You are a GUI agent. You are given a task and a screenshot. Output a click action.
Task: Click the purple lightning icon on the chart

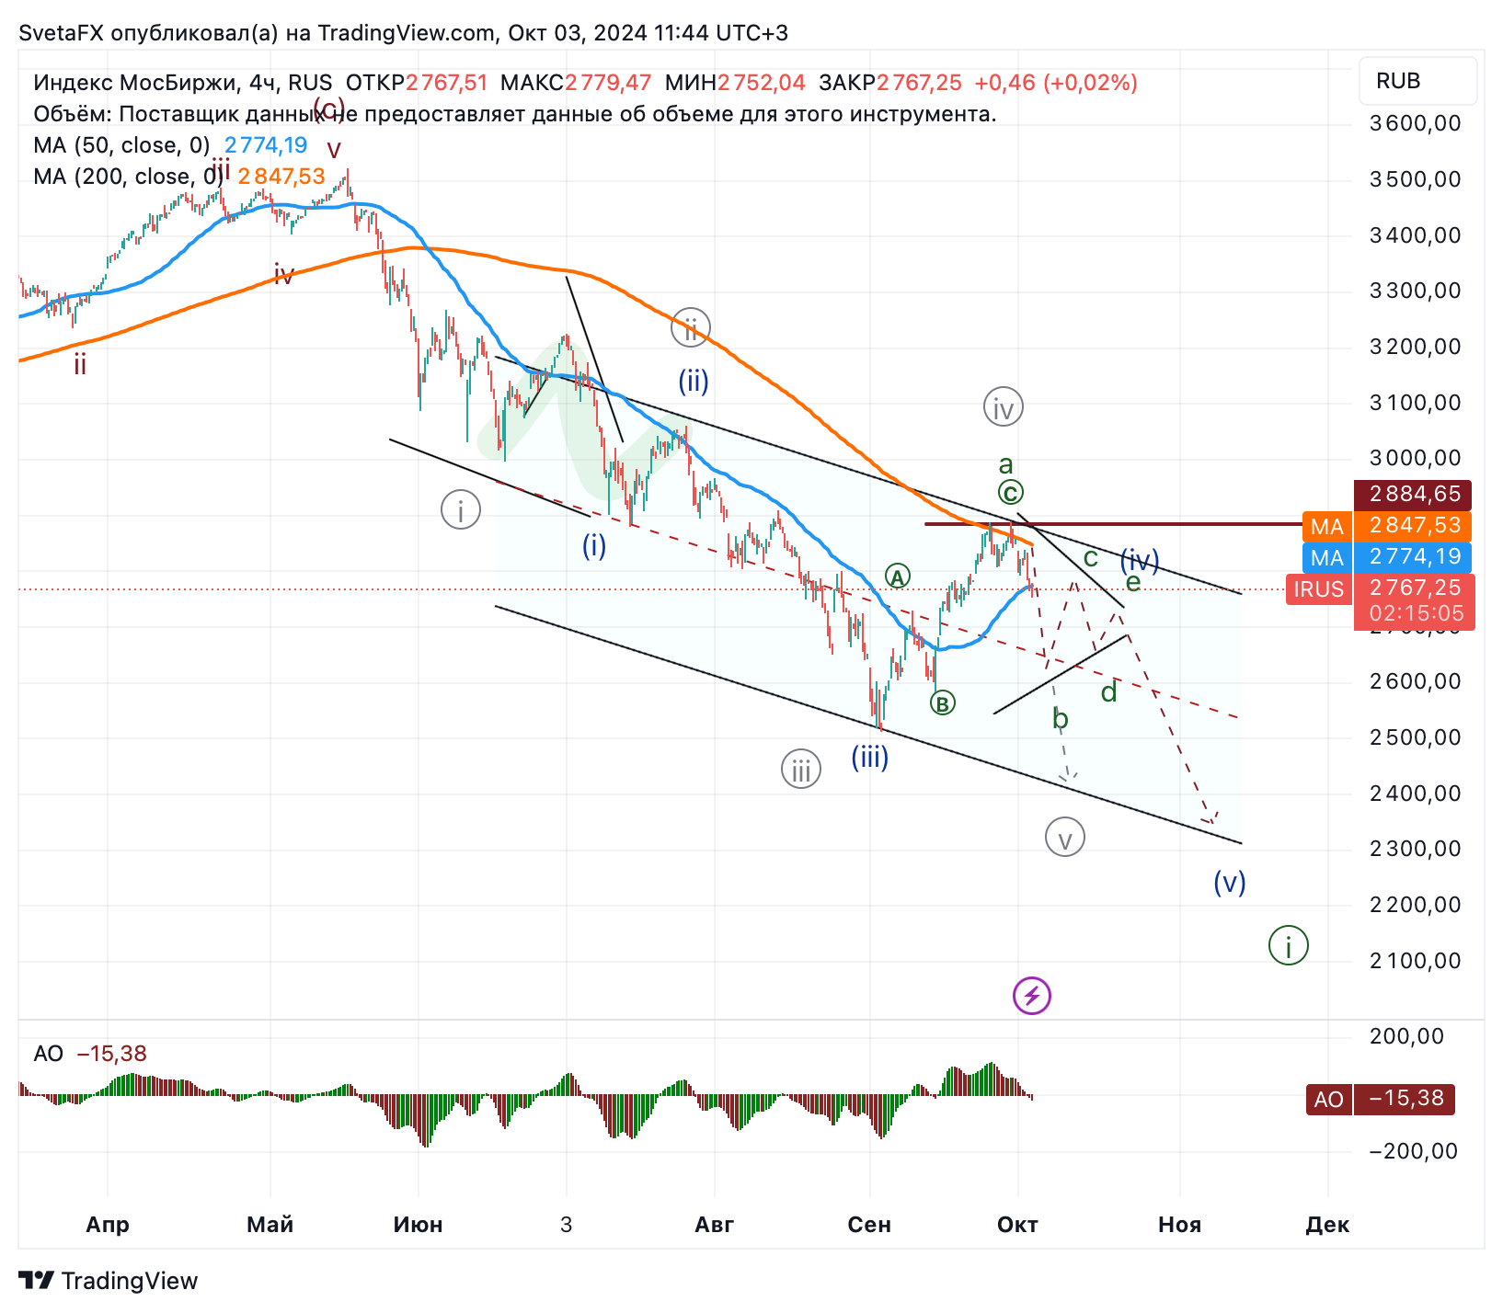[1034, 996]
